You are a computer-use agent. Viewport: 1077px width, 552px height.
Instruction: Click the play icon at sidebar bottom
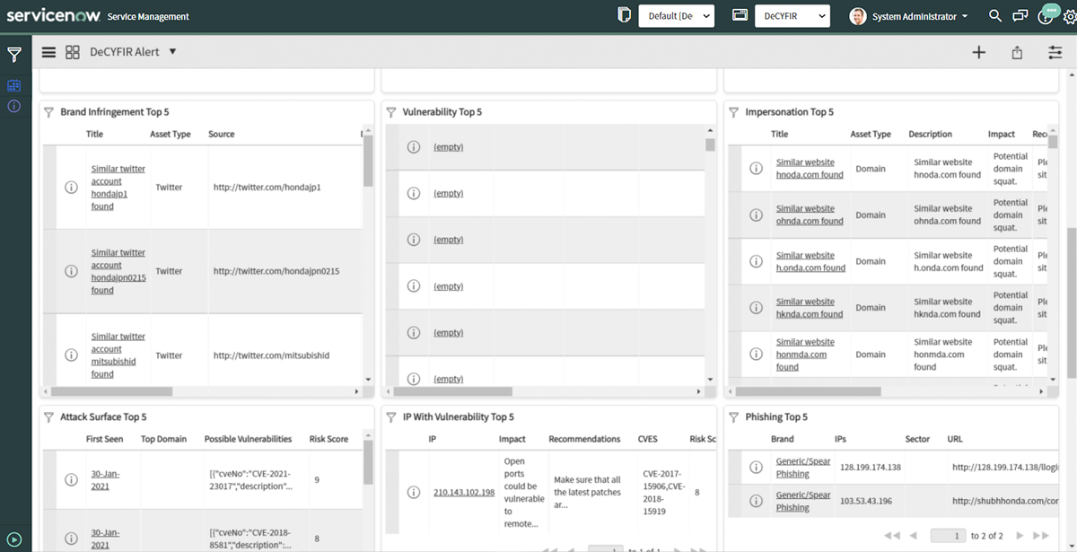coord(14,540)
